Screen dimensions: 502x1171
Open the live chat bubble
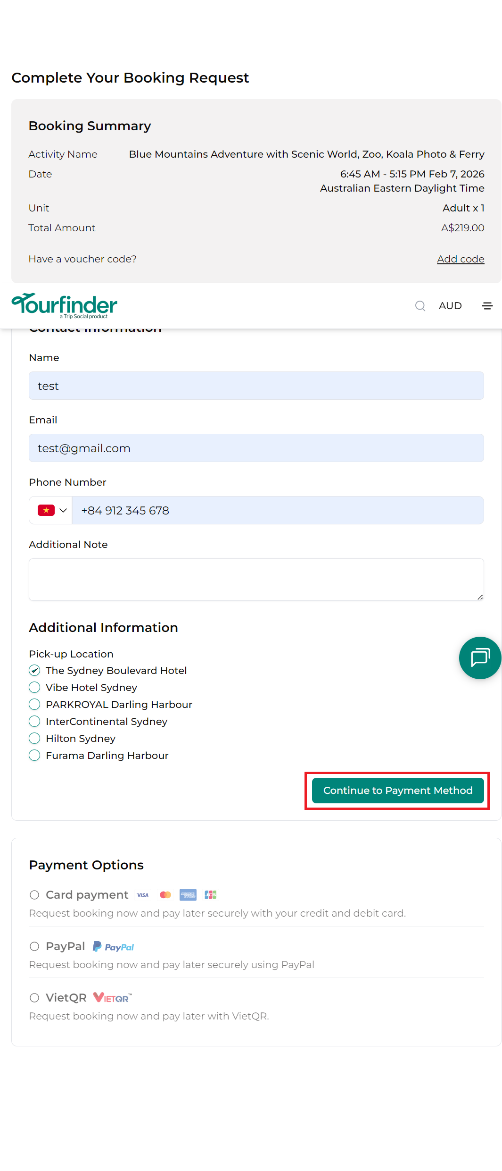pos(480,657)
